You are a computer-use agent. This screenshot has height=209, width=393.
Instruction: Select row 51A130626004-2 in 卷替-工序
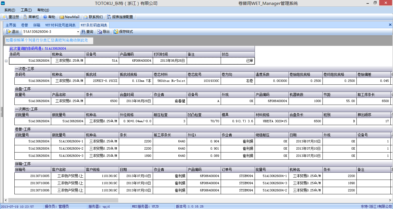click(203, 149)
